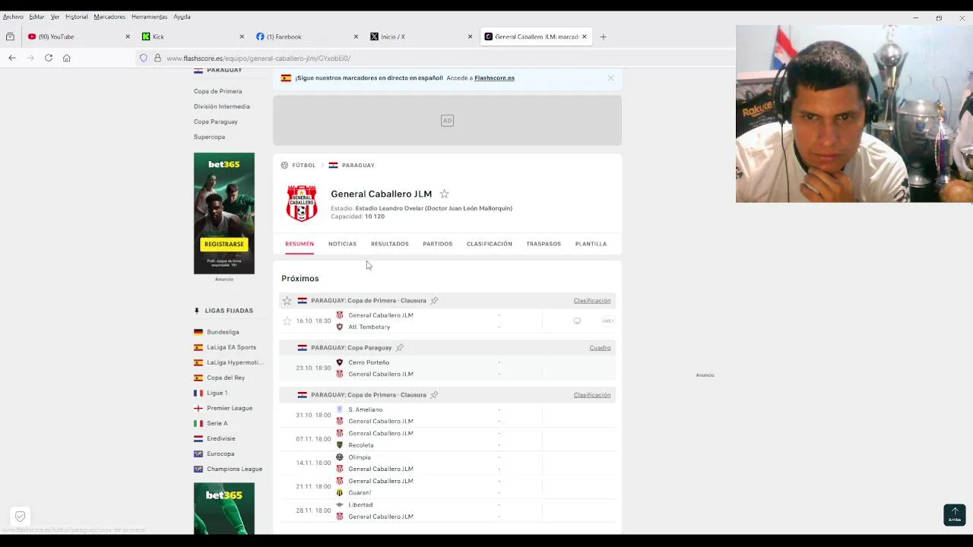This screenshot has height=547, width=973.
Task: Dismiss the Flashscore.es Spanish banner
Action: [x=610, y=77]
